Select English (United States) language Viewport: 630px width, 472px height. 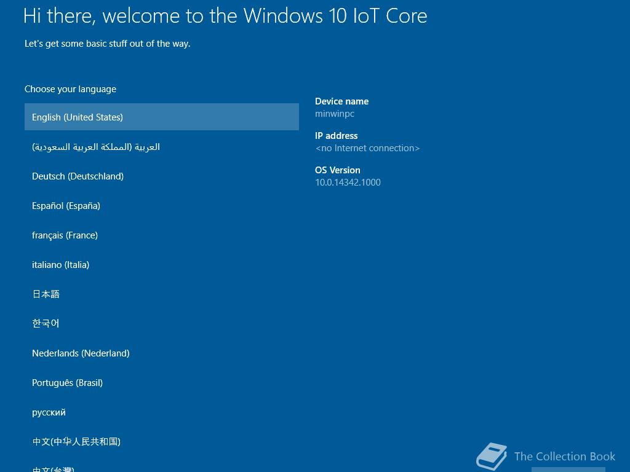click(162, 117)
